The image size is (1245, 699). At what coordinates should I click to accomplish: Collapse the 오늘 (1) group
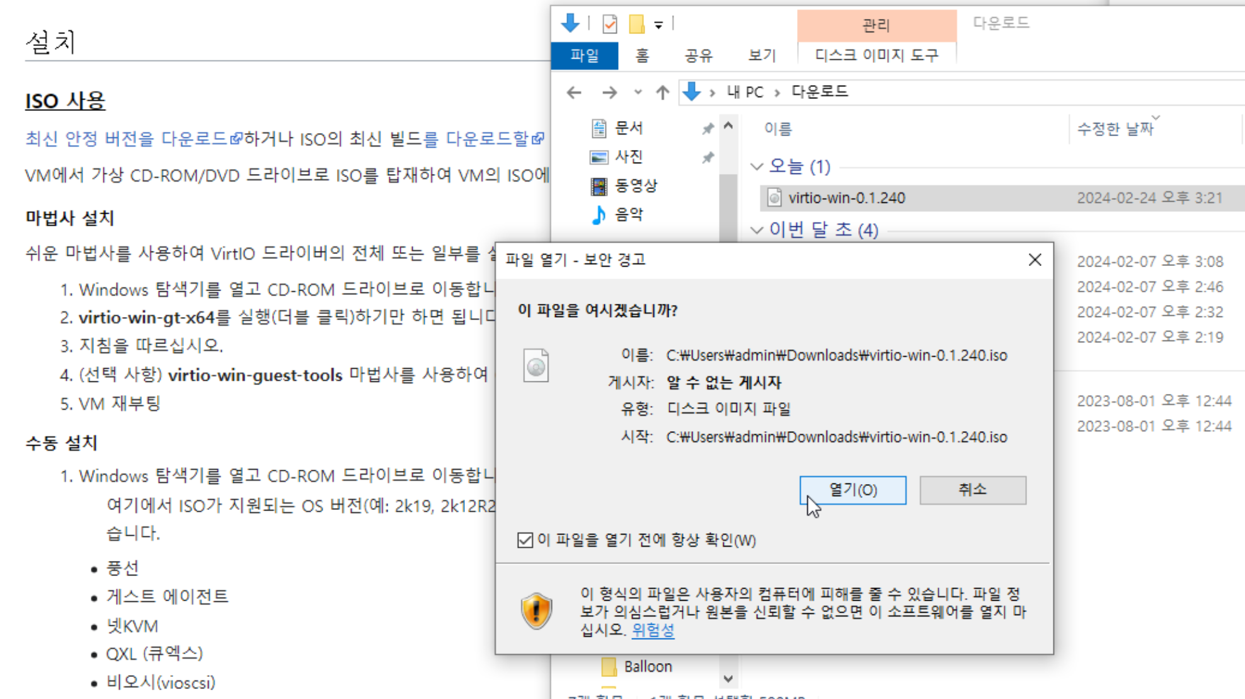757,167
